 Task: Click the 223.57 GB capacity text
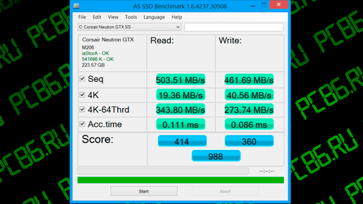(93, 65)
